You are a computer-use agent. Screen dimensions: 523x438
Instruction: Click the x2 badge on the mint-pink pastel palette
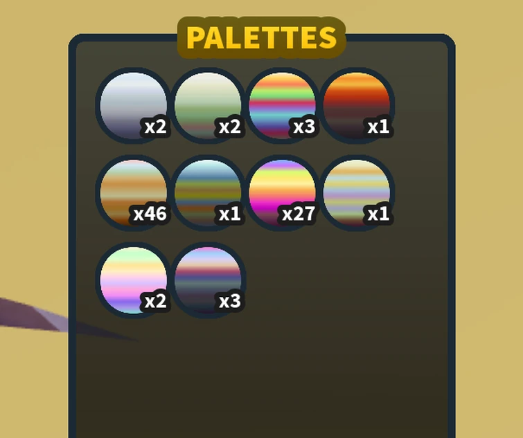click(155, 301)
